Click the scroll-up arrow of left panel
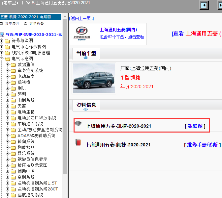The image size is (222, 198). (x=65, y=16)
